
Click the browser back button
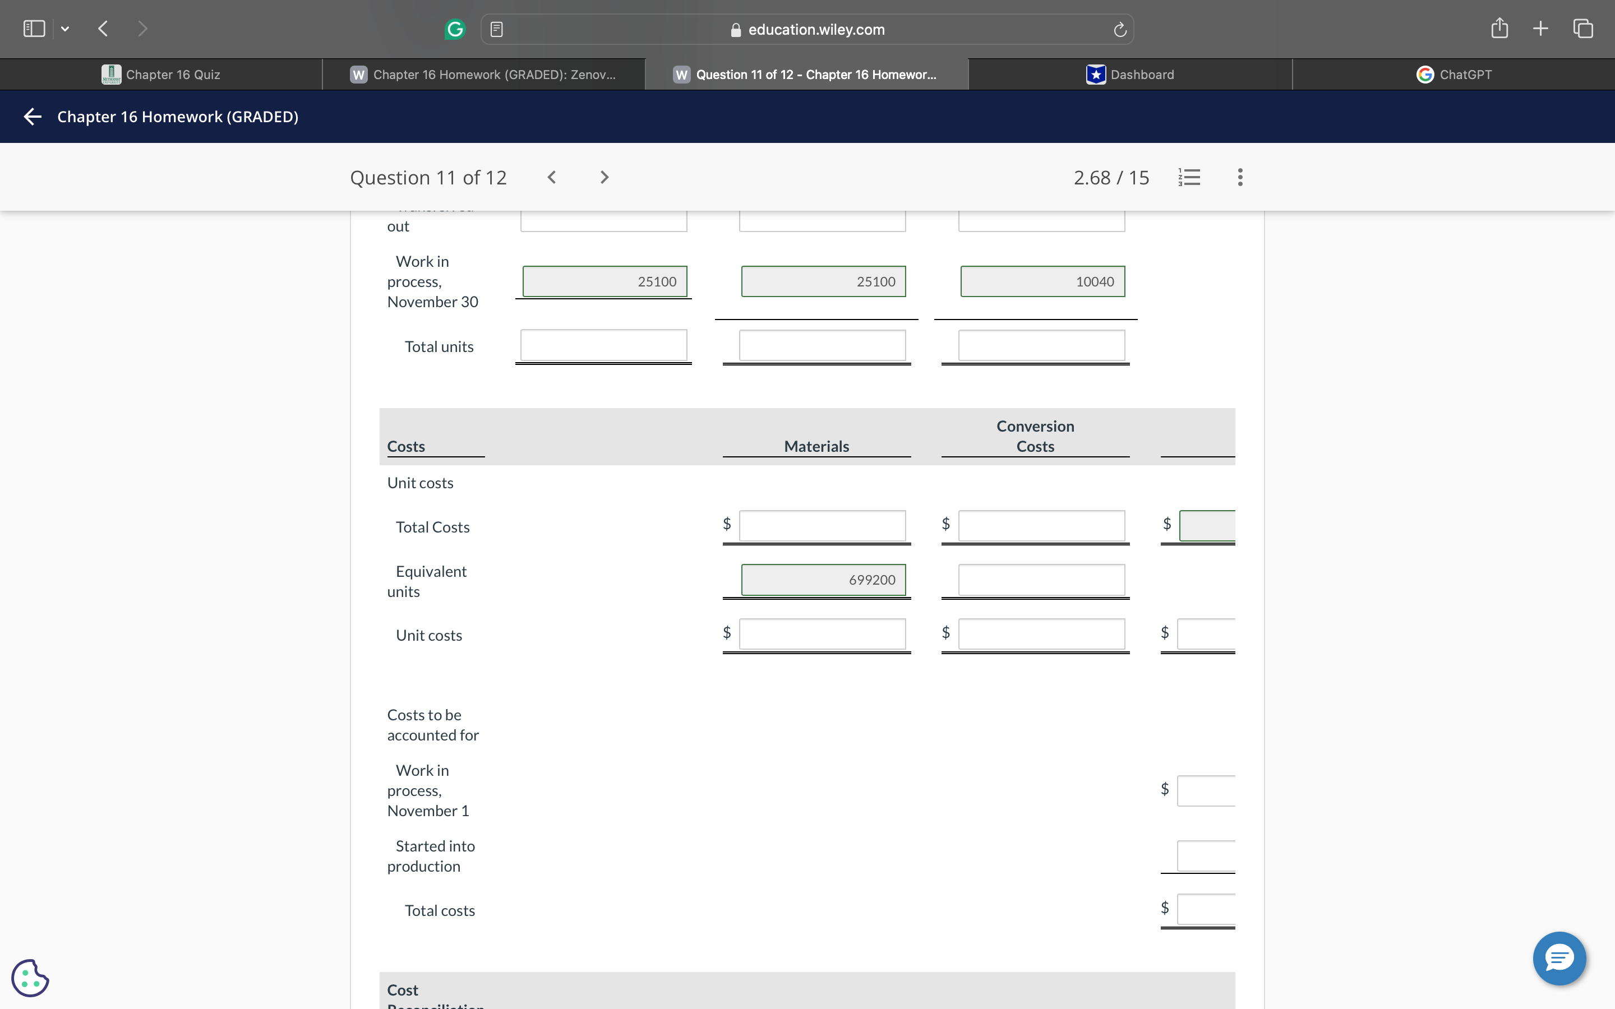pyautogui.click(x=103, y=29)
